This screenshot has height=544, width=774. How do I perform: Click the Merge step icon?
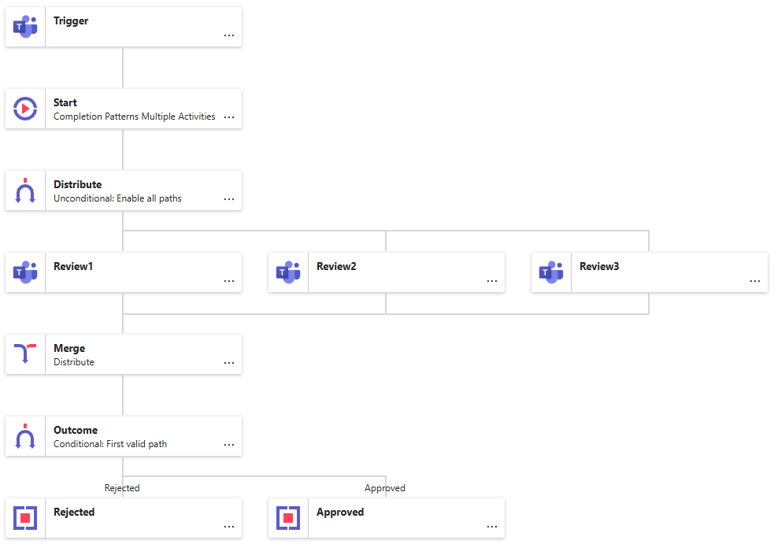tap(25, 354)
